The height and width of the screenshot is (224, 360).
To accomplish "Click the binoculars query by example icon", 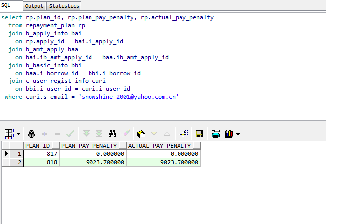I will [x=112, y=134].
